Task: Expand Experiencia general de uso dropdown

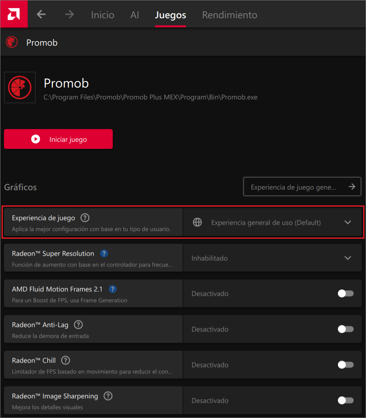Action: [273, 222]
